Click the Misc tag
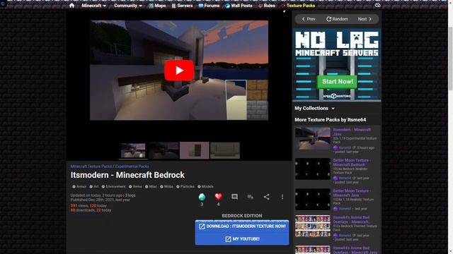 pos(151,186)
